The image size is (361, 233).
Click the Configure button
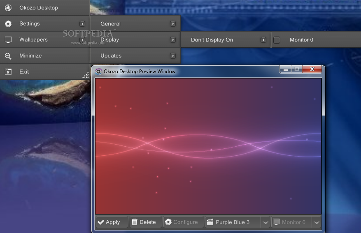pyautogui.click(x=184, y=222)
